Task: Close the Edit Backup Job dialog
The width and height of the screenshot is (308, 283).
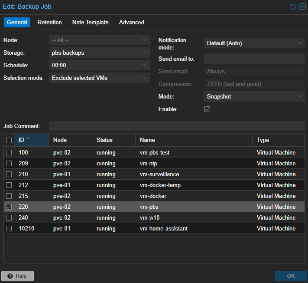Action: (302, 7)
